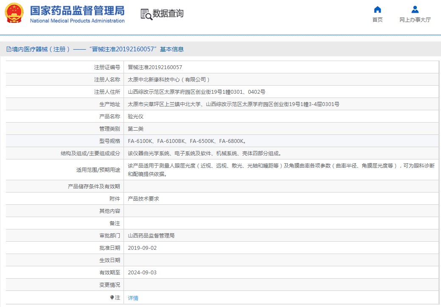Click the 有效期至 row label

coord(110,273)
